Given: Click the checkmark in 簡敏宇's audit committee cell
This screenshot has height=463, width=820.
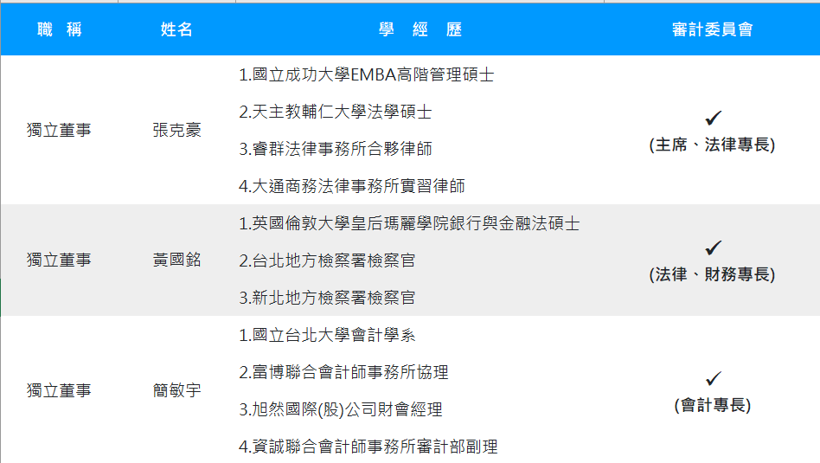Looking at the screenshot, I should coord(713,379).
